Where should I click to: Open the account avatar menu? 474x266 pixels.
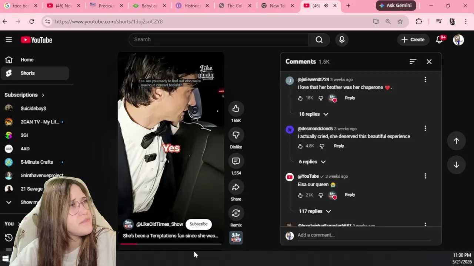pyautogui.click(x=458, y=40)
